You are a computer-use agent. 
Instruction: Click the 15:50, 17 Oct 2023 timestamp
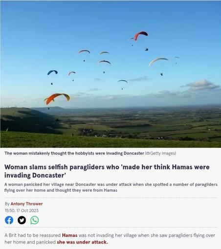pyautogui.click(x=22, y=210)
